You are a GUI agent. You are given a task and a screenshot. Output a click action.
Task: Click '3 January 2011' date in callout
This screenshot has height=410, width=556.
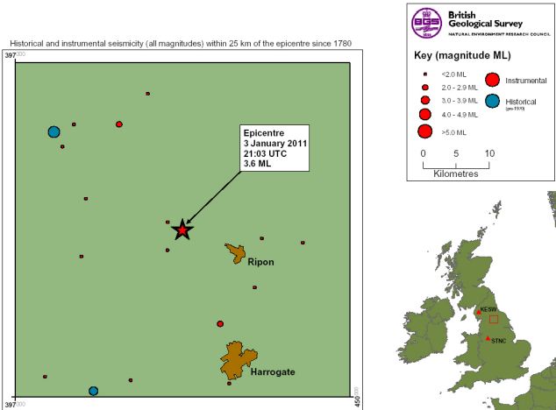point(274,144)
